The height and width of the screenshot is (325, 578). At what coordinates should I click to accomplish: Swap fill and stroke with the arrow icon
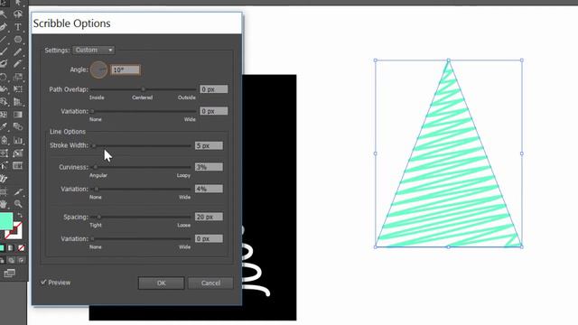click(x=20, y=215)
